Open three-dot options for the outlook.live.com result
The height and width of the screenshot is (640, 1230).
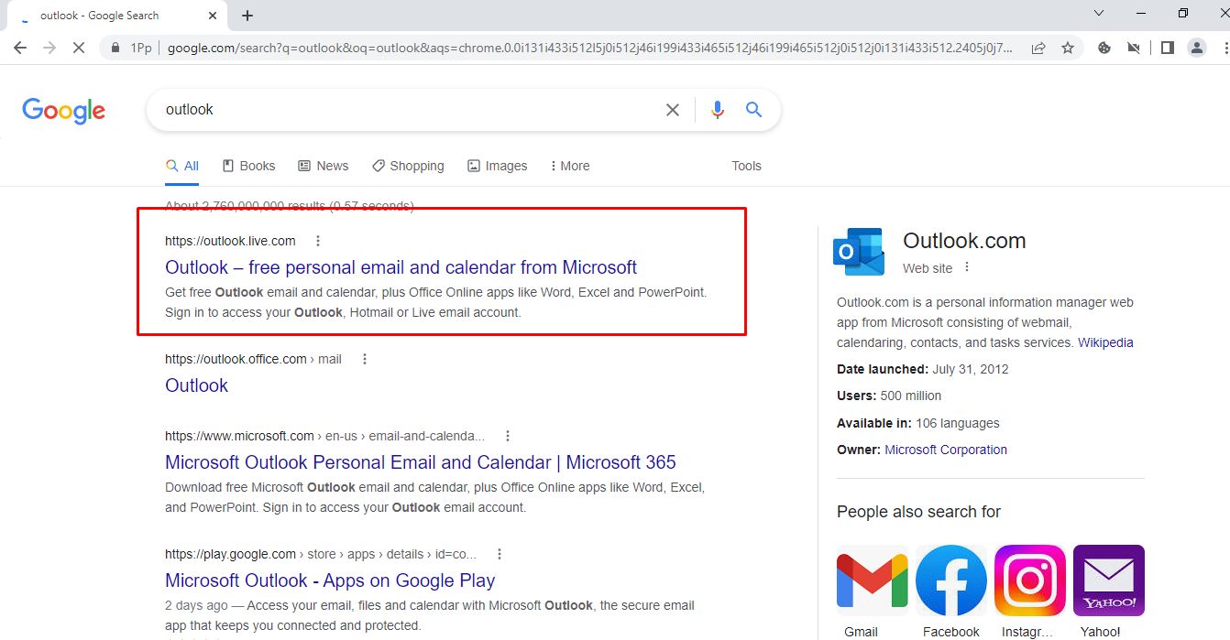point(318,241)
